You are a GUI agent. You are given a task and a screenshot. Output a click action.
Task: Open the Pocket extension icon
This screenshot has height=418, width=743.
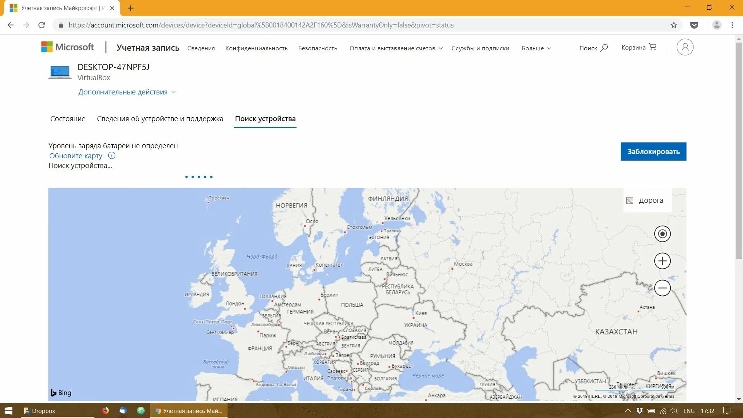pos(694,25)
